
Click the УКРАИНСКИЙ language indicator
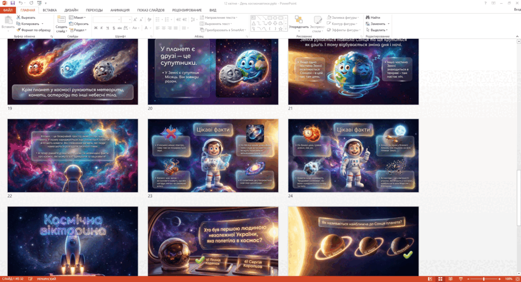click(46, 279)
